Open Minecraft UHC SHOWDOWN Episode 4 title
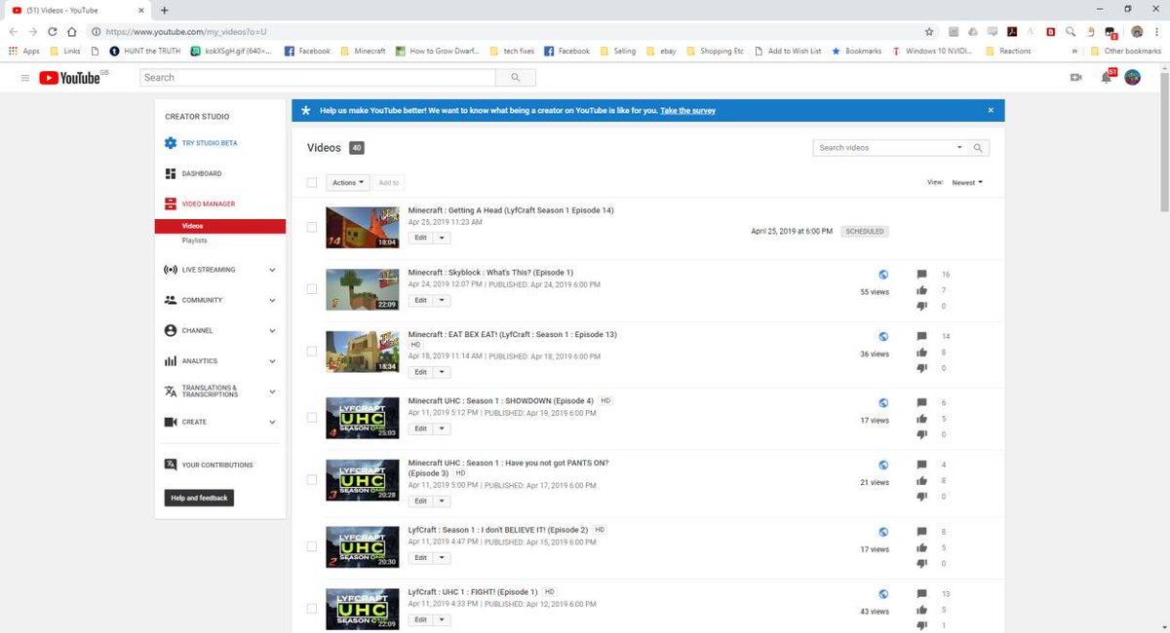Screen dimensions: 1170x633 tap(501, 400)
